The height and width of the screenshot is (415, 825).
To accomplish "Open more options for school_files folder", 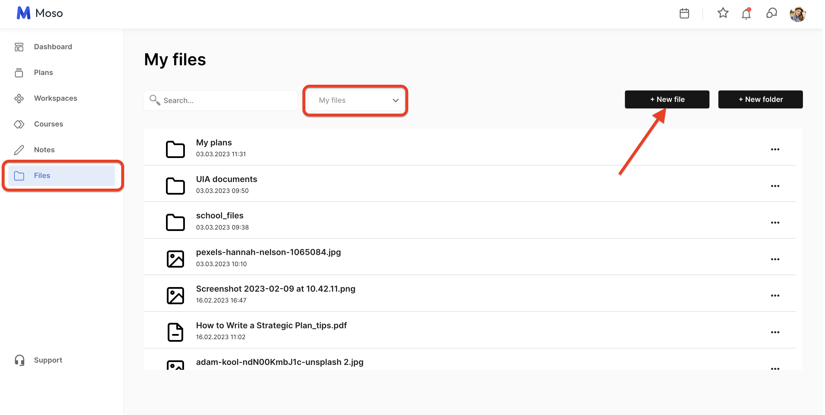I will [x=775, y=223].
